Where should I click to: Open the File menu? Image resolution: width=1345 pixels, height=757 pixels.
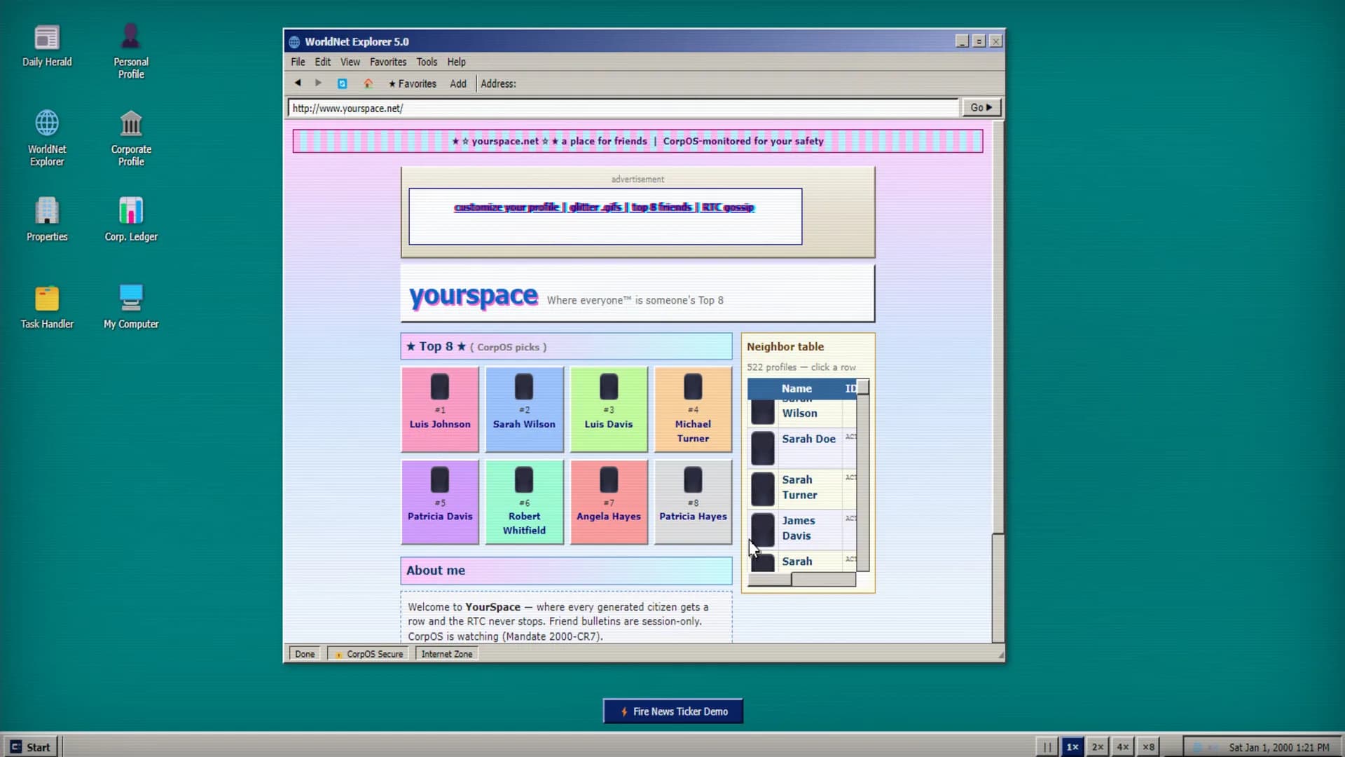pos(298,62)
